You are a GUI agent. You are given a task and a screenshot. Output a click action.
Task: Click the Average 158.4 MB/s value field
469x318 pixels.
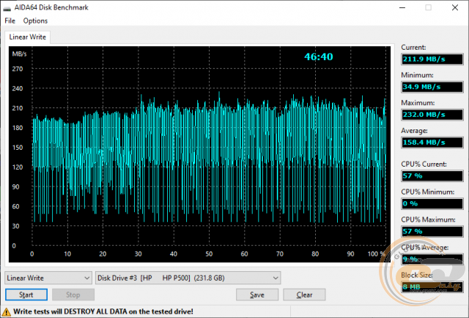[x=432, y=143]
